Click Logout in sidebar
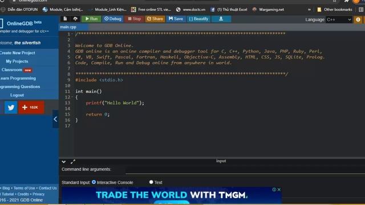Viewport: 365px width, 205px height. coord(17,95)
